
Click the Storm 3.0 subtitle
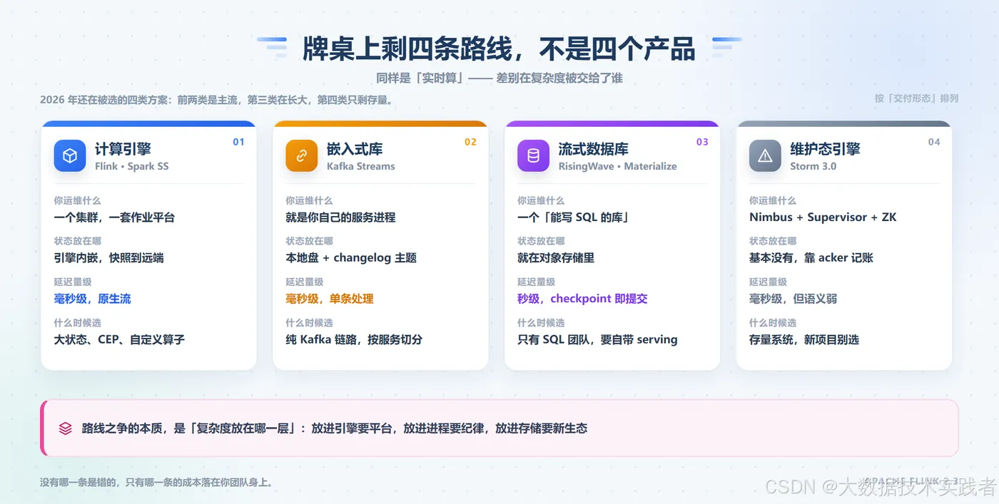pyautogui.click(x=813, y=166)
